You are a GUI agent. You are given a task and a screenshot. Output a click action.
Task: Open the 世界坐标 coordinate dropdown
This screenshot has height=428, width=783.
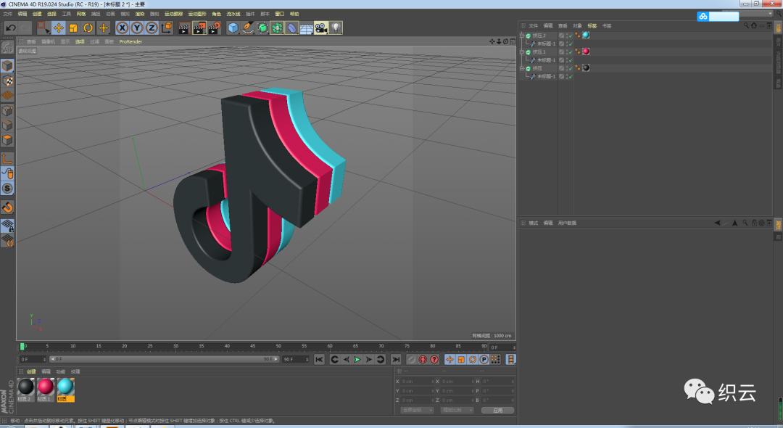[x=417, y=411]
